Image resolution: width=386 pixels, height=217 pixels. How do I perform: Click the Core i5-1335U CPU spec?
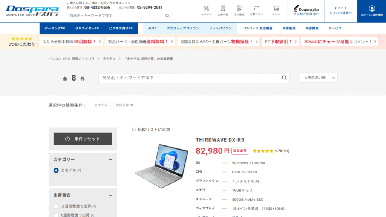point(244,172)
